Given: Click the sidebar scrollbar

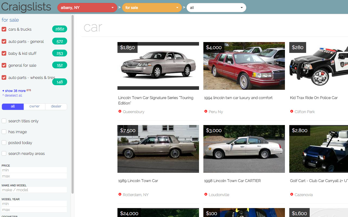Looking at the screenshot, I should [73, 104].
